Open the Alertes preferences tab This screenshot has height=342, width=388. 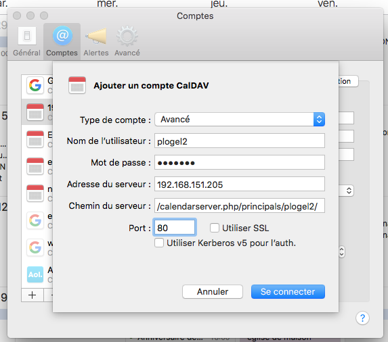(x=96, y=42)
